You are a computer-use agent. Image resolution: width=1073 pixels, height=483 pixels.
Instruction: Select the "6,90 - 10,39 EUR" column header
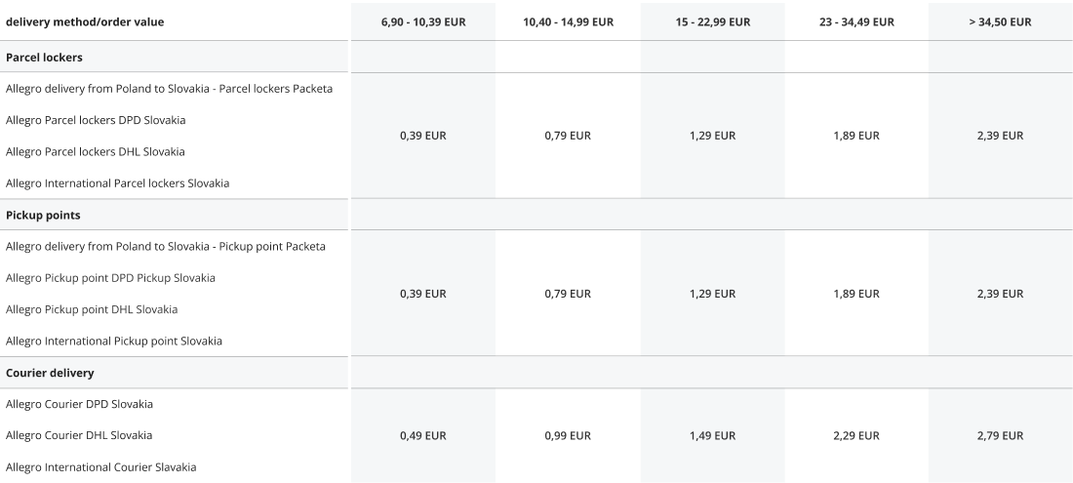[x=422, y=22]
